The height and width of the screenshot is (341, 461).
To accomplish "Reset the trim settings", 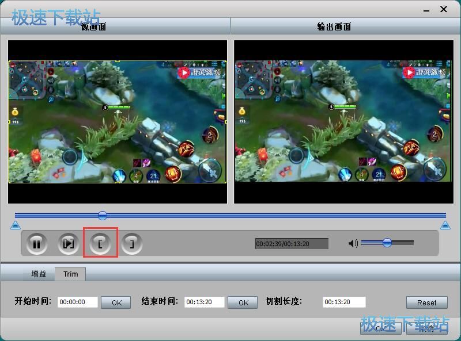I will click(427, 302).
